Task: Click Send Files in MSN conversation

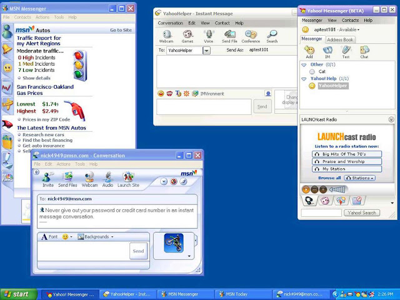Action: [67, 179]
